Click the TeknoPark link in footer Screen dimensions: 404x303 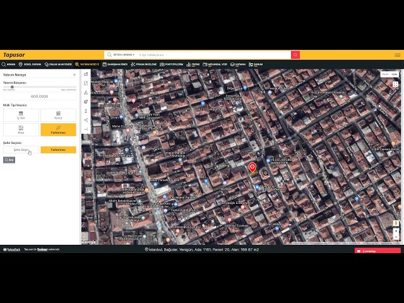click(x=11, y=249)
